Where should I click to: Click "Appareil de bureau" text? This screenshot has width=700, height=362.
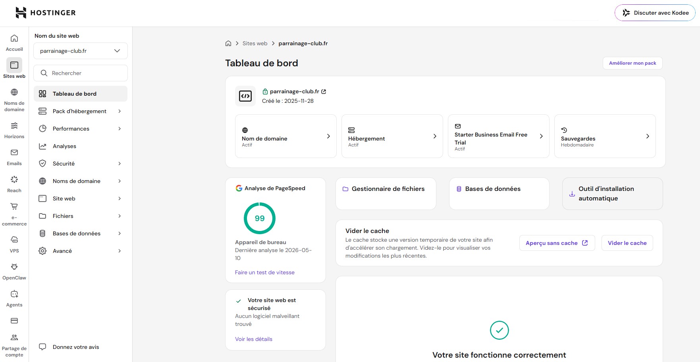coord(260,242)
